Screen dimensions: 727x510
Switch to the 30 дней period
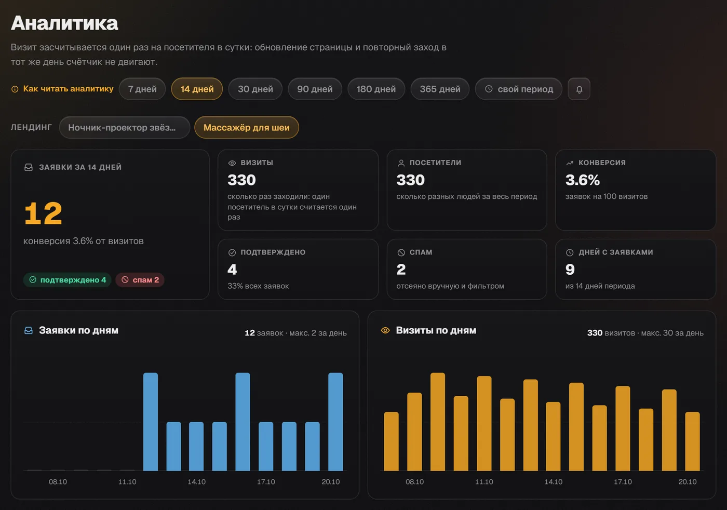255,89
